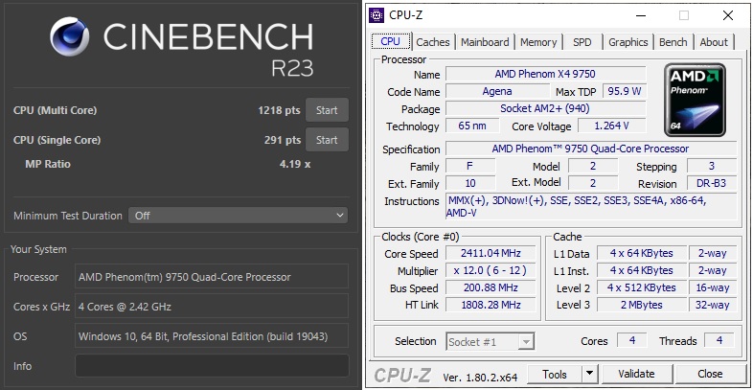Screen dimensions: 753x390
Task: Open the Mainboard tab
Action: tap(485, 42)
